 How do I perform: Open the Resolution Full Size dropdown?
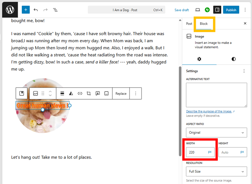pyautogui.click(x=216, y=171)
